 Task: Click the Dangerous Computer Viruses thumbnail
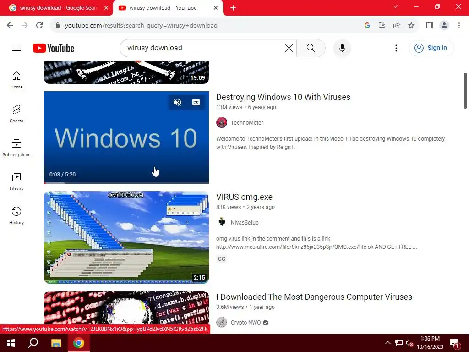click(x=126, y=308)
